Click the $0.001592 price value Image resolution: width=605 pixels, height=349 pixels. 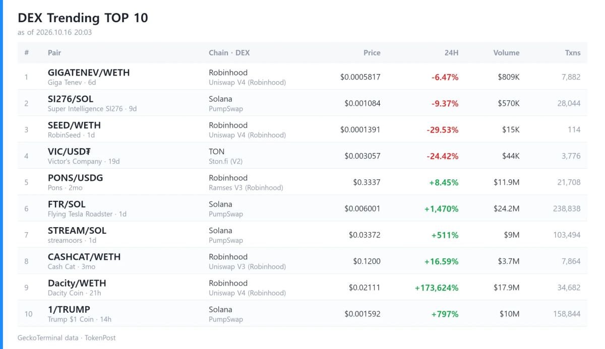coord(362,314)
